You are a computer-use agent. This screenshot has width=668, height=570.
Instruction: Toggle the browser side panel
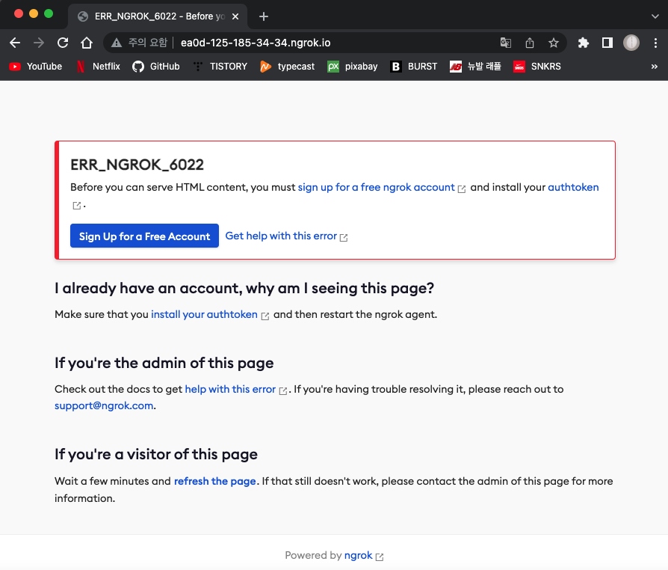point(607,43)
